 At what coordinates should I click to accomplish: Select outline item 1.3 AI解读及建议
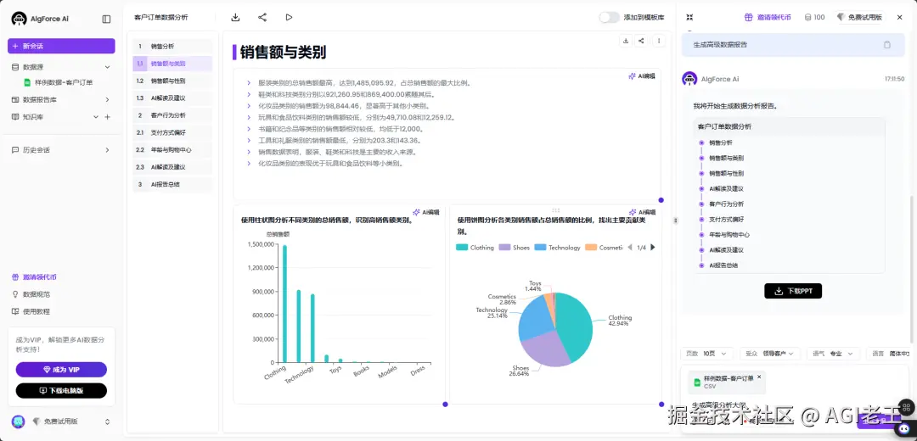pos(172,98)
